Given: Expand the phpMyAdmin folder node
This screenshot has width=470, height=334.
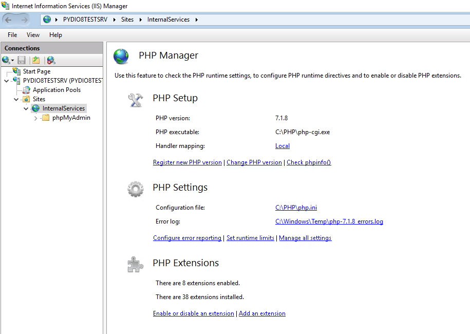Looking at the screenshot, I should 35,118.
